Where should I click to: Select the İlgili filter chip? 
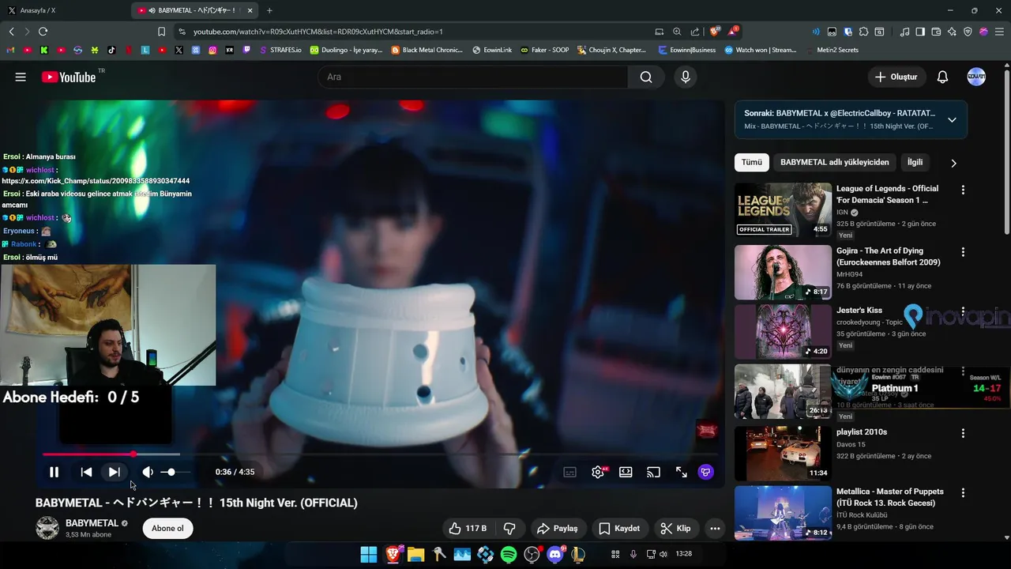coord(915,162)
